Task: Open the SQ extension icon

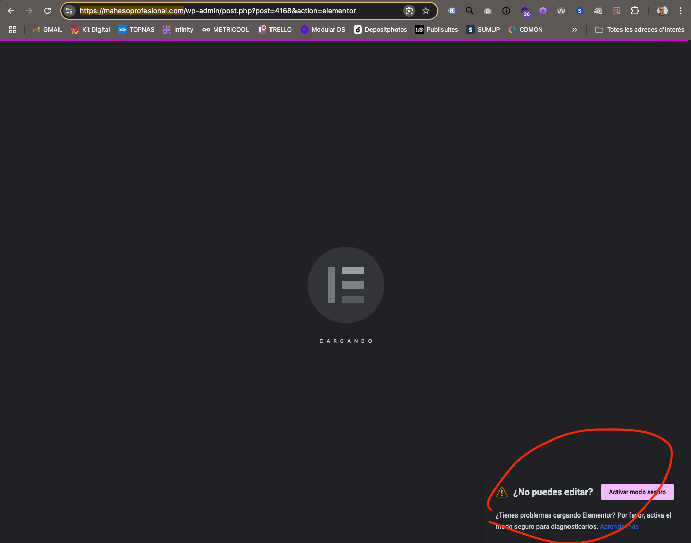Action: click(x=598, y=11)
